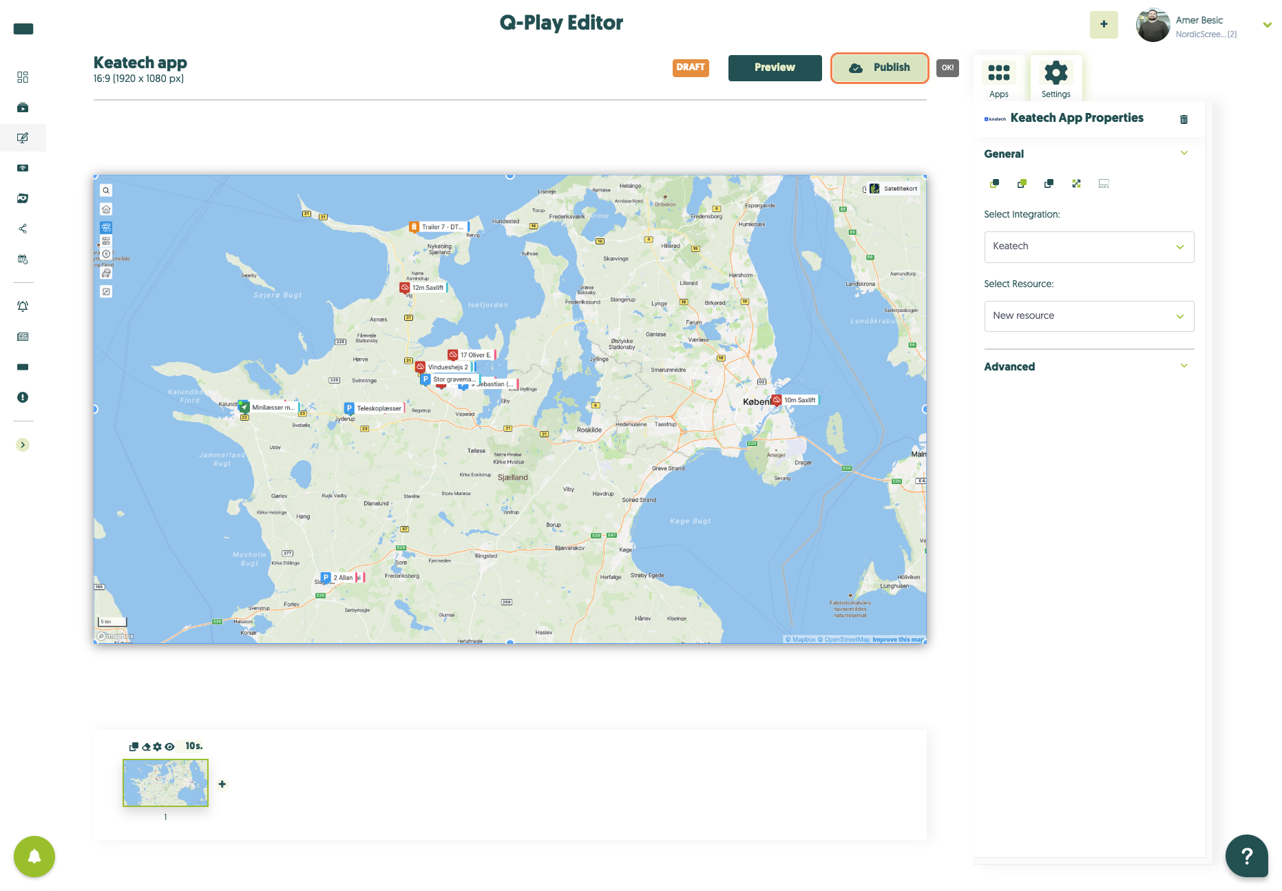Open the calendar schedule sidebar icon

point(23,260)
